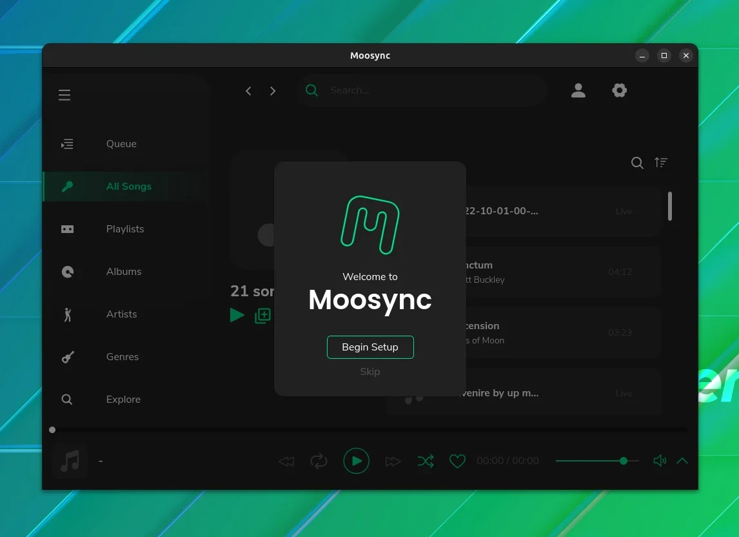Open the hamburger sidebar menu
The height and width of the screenshot is (537, 739).
tap(64, 95)
